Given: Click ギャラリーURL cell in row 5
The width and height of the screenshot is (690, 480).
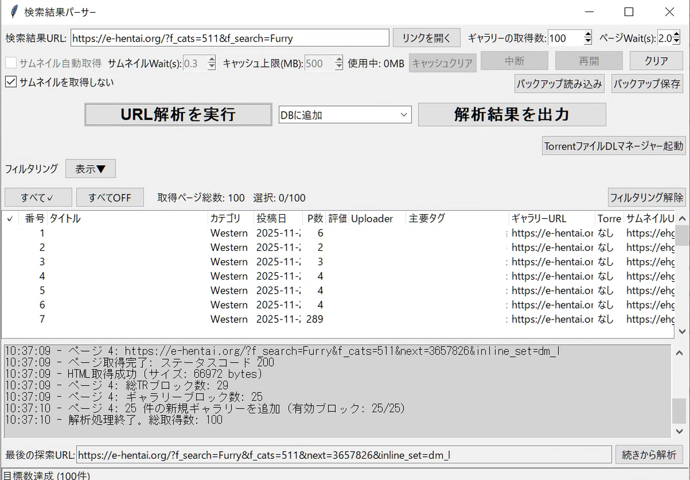Looking at the screenshot, I should (553, 291).
